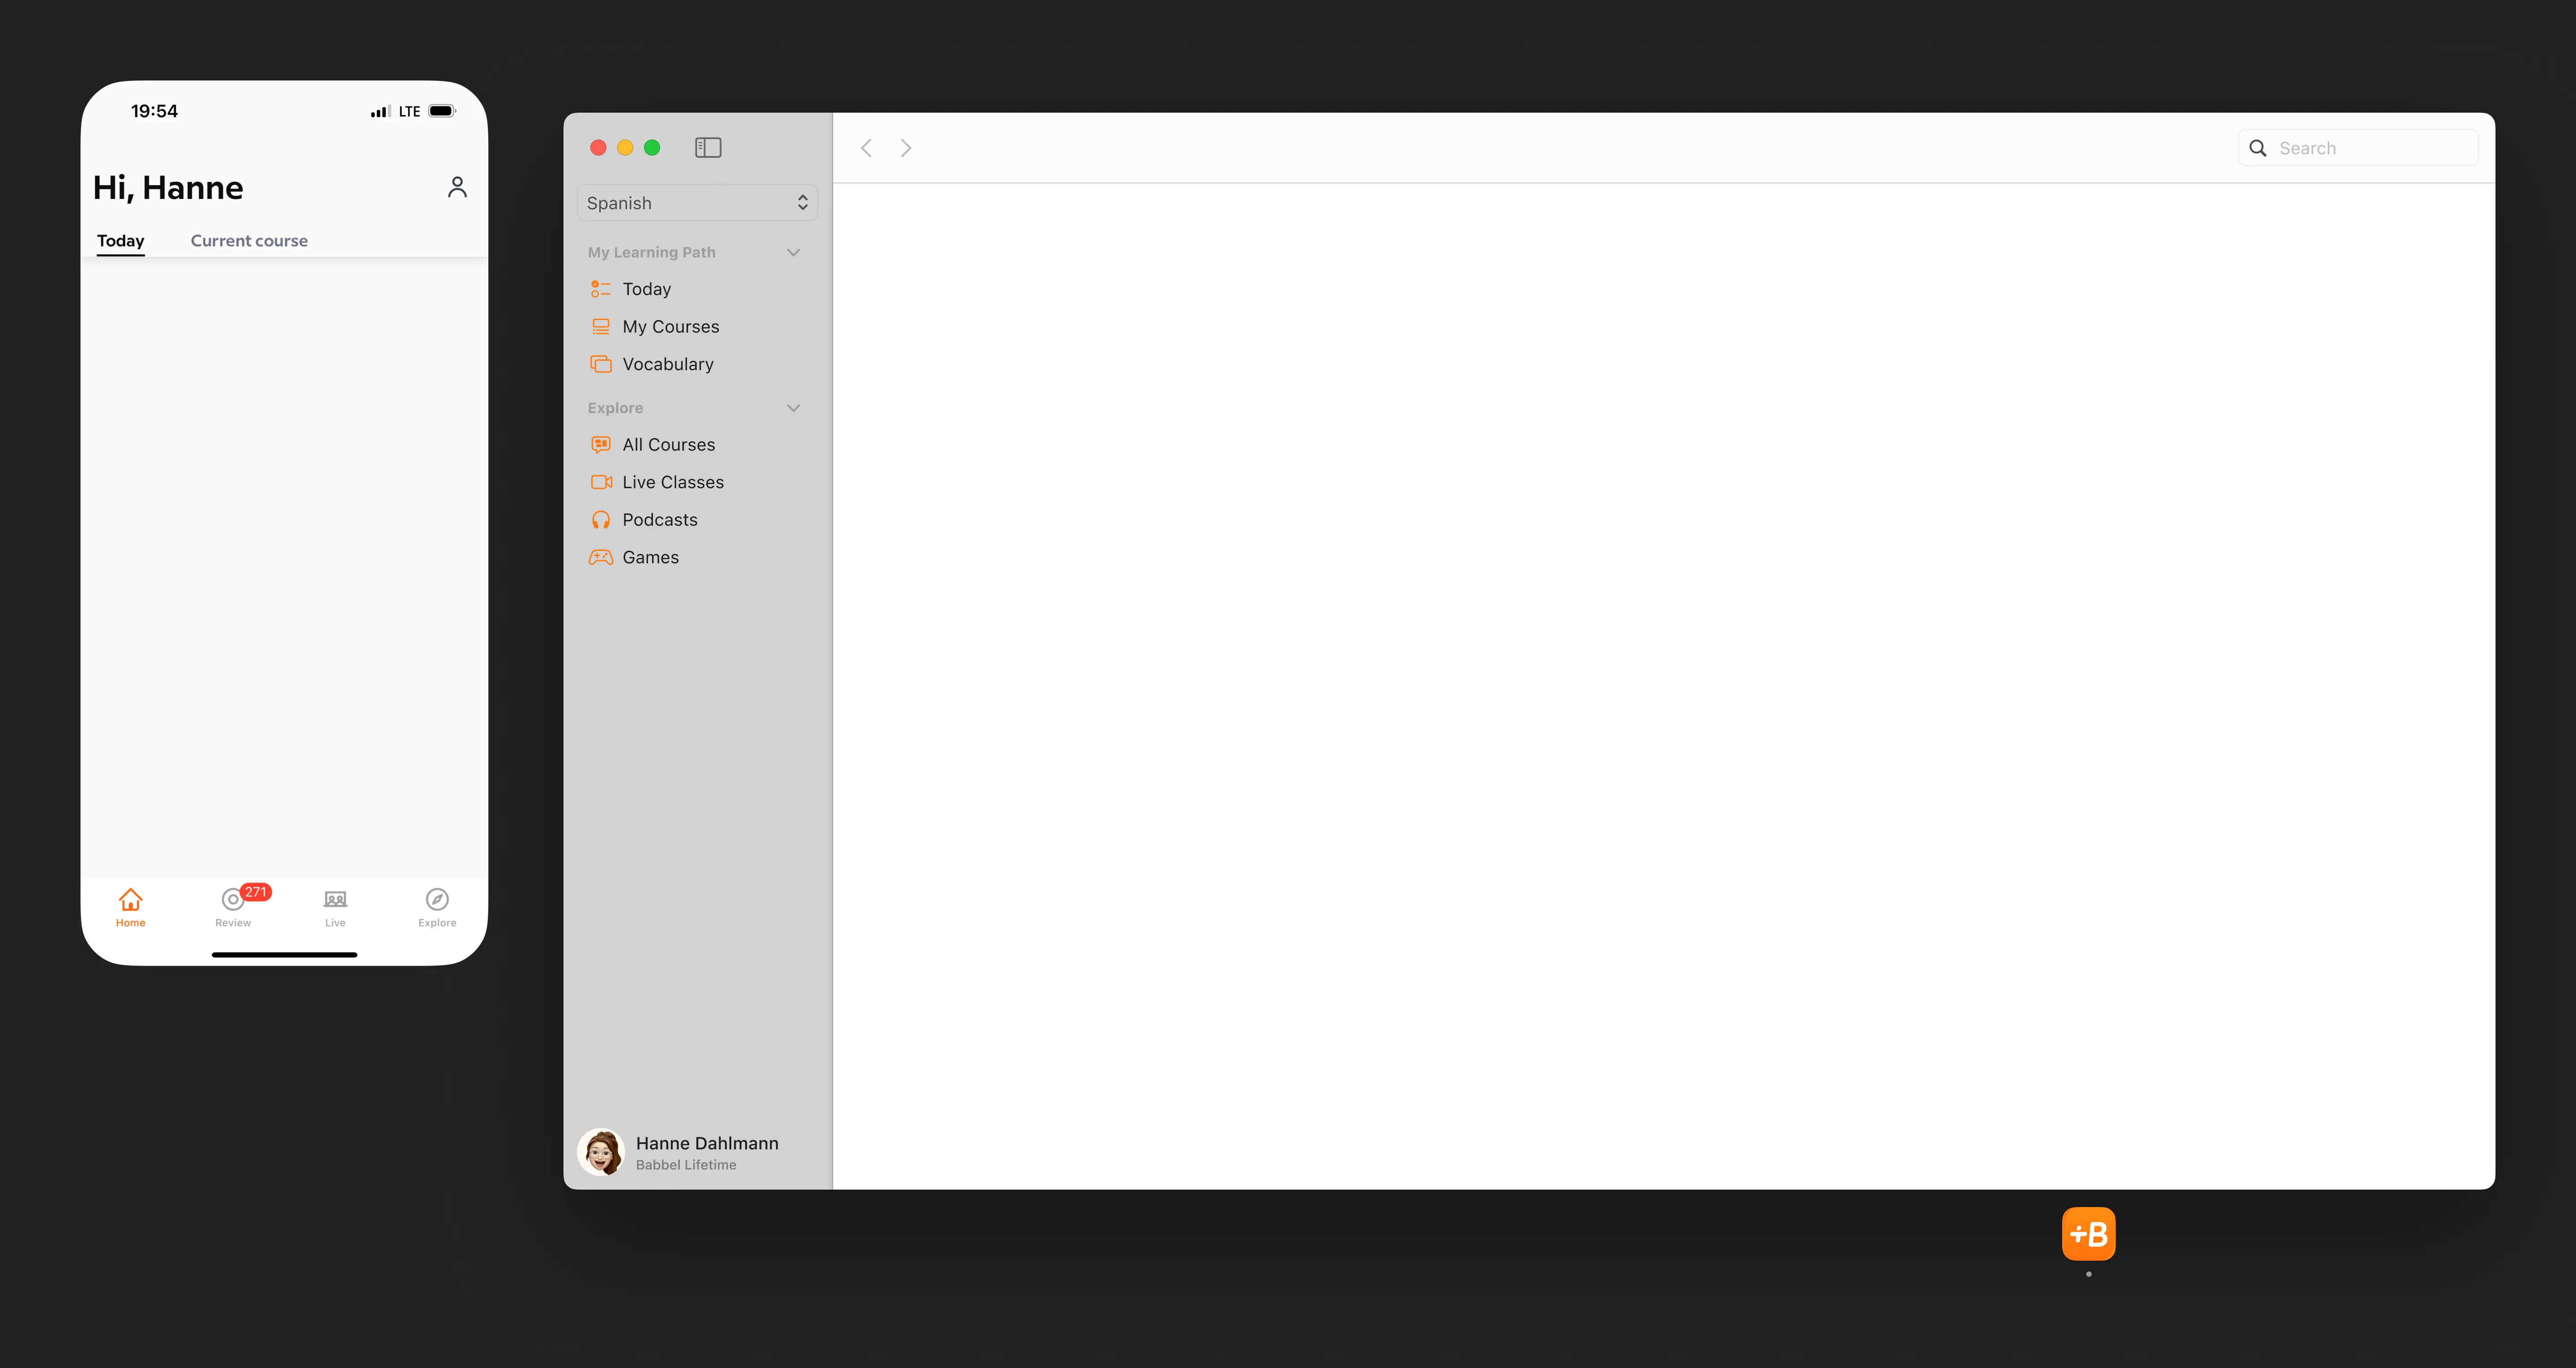
Task: Open the Hanne Dahlmann account name
Action: (707, 1143)
